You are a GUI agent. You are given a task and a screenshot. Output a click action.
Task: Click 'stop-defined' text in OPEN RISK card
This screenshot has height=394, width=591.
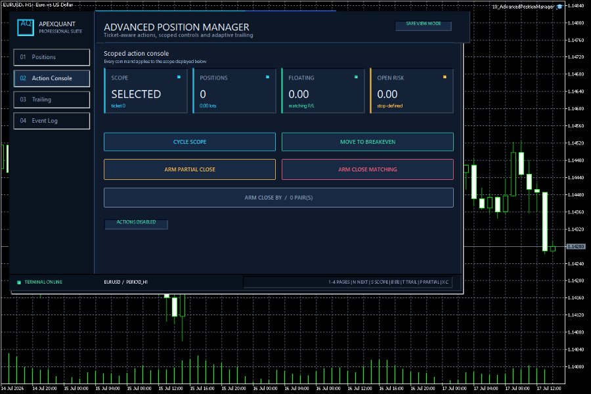(389, 106)
